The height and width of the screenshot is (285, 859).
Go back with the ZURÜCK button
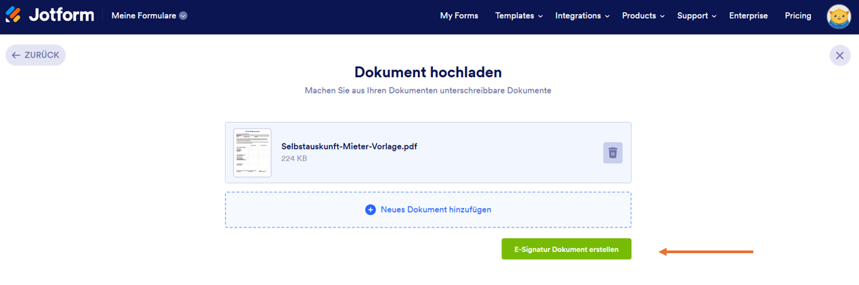pos(36,56)
